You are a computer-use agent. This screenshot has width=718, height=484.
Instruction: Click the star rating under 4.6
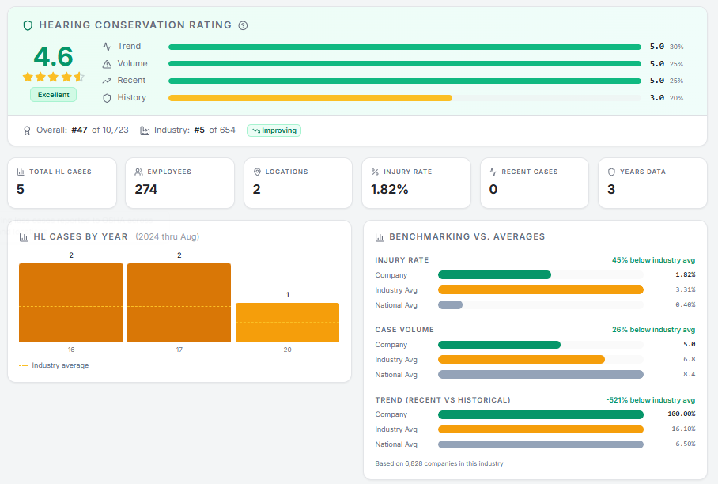[x=53, y=77]
